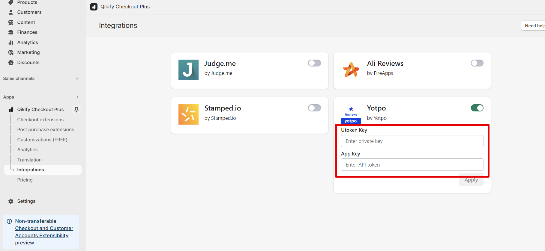Click the Stamped.io logo
This screenshot has height=251, width=545.
pos(188,114)
